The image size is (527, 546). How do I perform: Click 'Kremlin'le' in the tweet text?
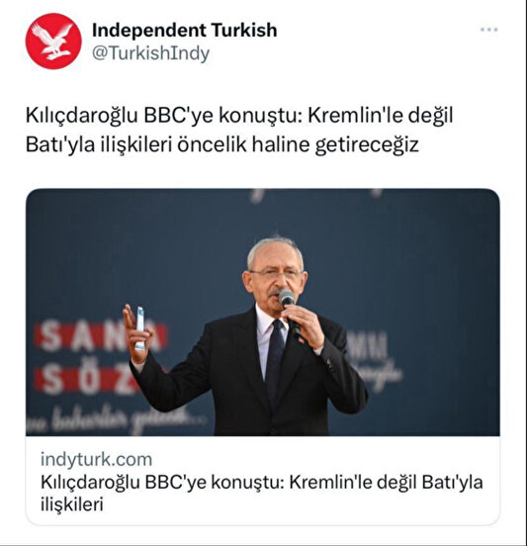[x=355, y=116]
